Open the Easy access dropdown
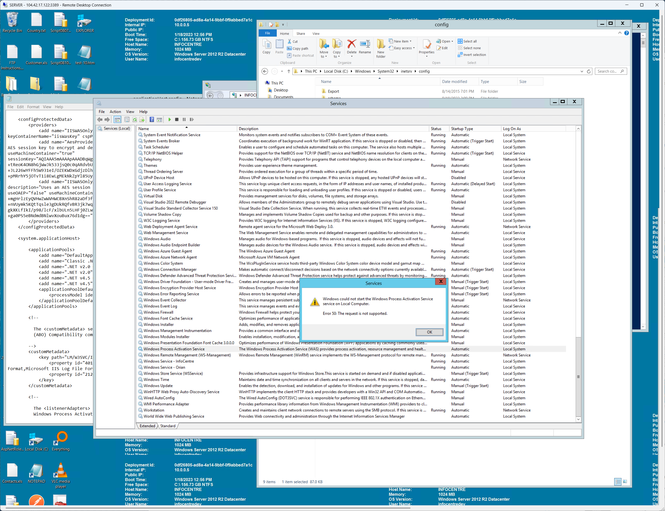Screen dimensions: 665x511 pyautogui.click(x=402, y=48)
